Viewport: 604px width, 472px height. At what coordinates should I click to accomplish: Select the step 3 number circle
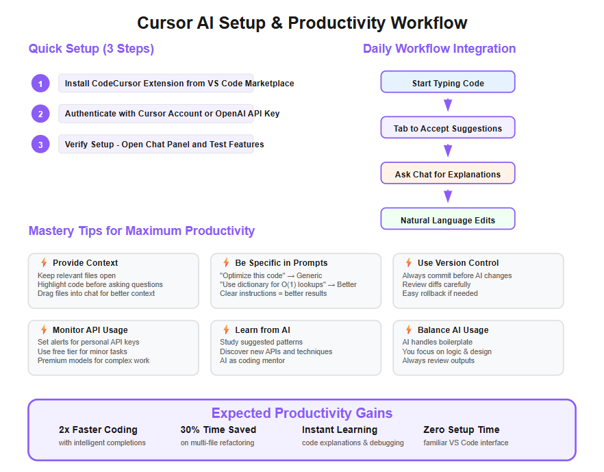click(x=40, y=144)
